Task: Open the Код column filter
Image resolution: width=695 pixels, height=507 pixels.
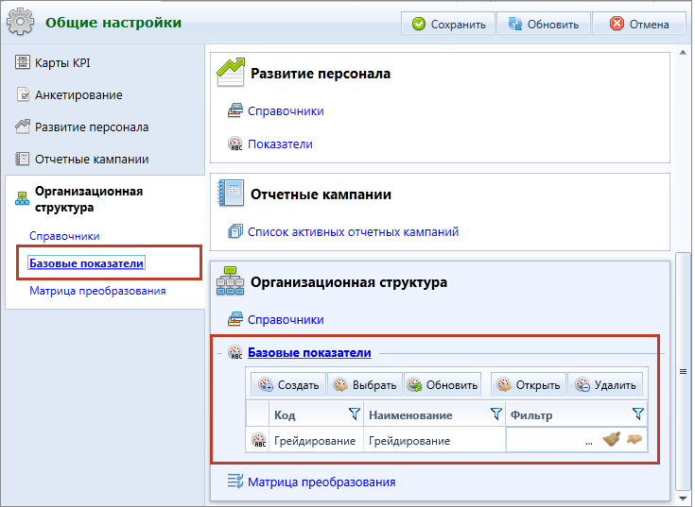Action: pos(355,414)
